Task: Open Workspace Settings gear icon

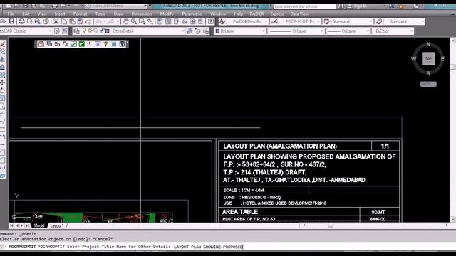Action: tap(57, 31)
